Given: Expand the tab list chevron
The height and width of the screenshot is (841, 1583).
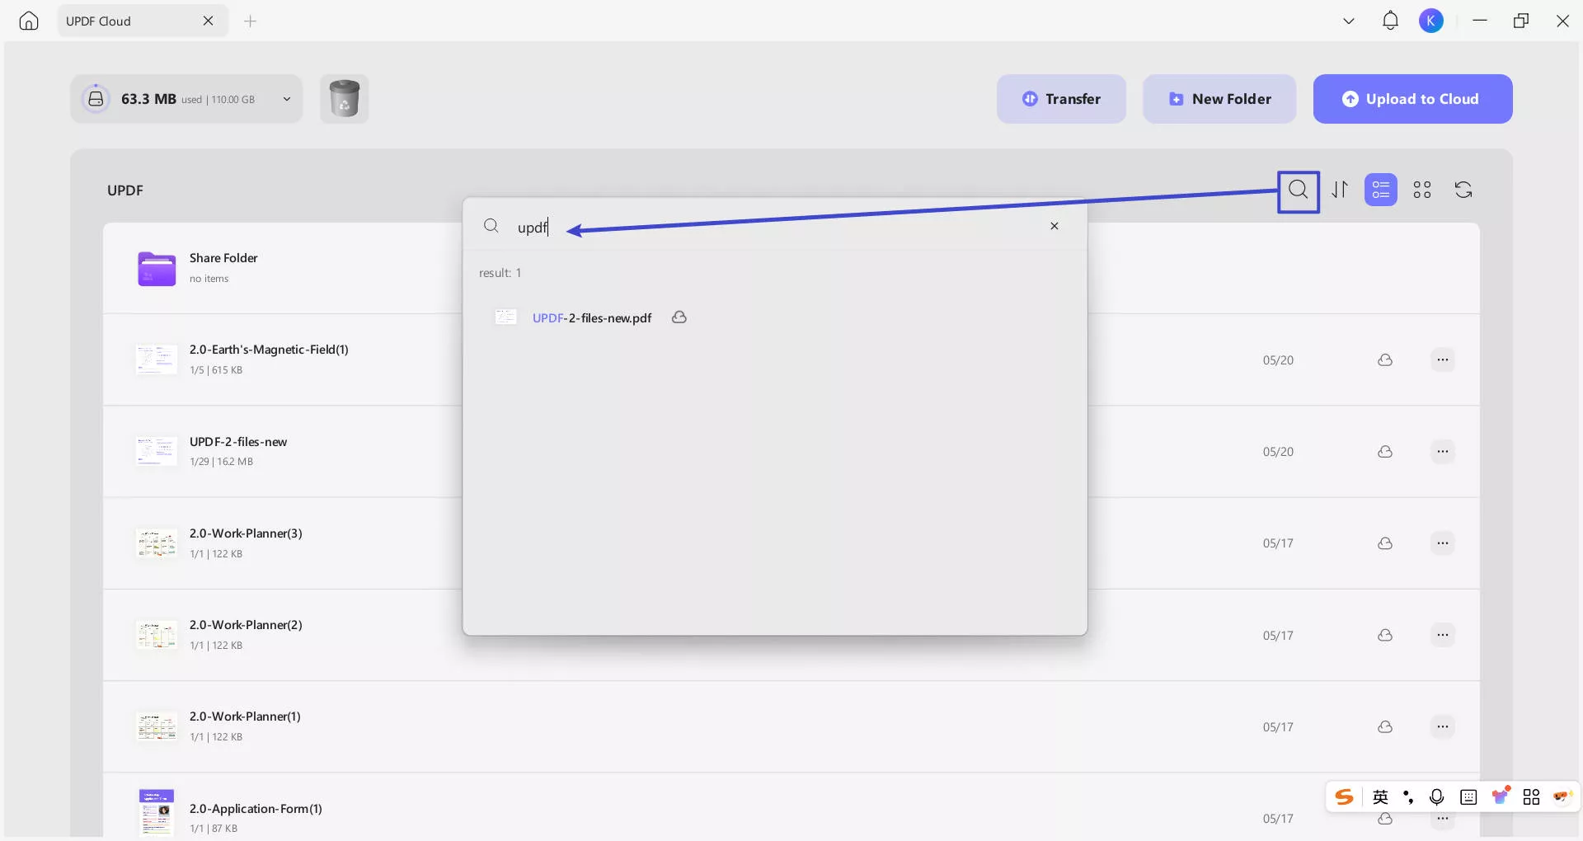Looking at the screenshot, I should pyautogui.click(x=1349, y=21).
